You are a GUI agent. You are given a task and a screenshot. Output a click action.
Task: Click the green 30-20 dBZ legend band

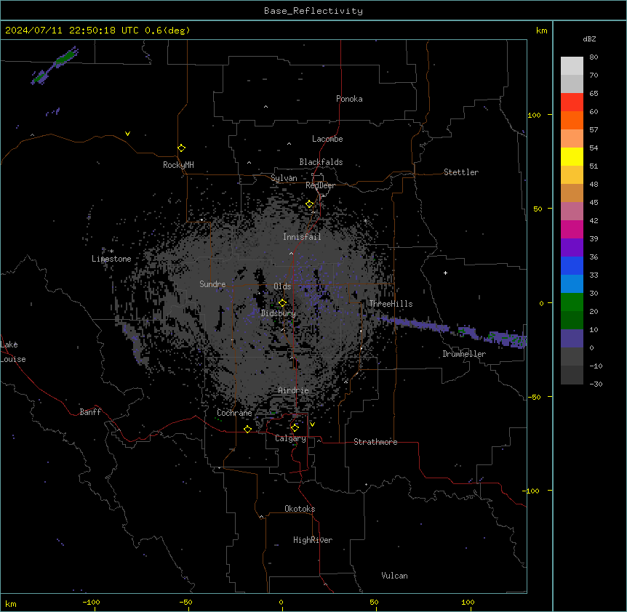(572, 302)
